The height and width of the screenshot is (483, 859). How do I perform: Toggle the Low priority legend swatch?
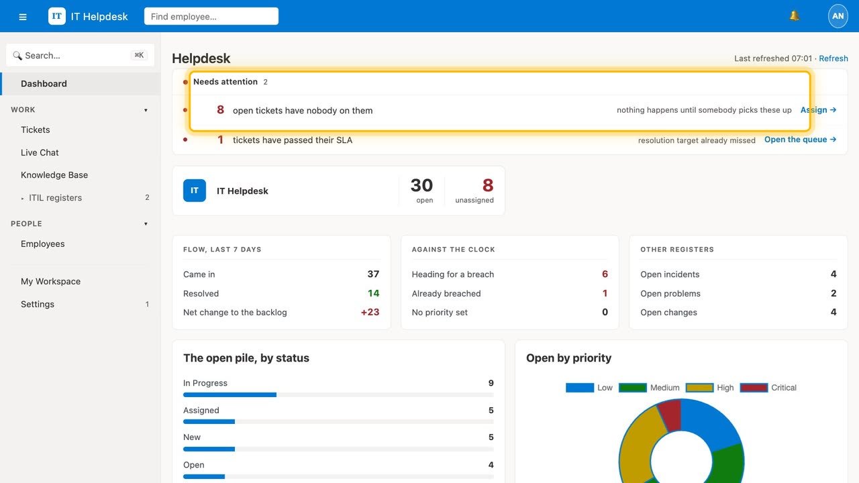[x=580, y=388]
